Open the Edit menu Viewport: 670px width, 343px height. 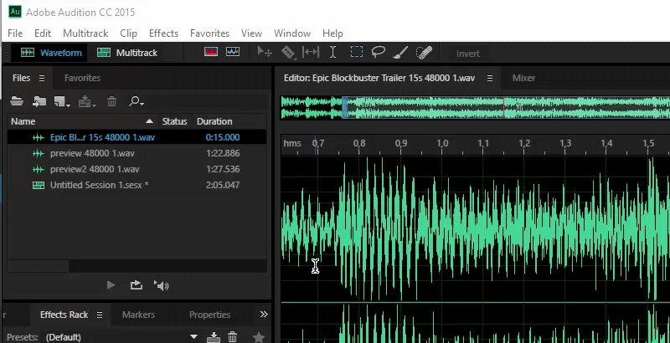click(43, 33)
